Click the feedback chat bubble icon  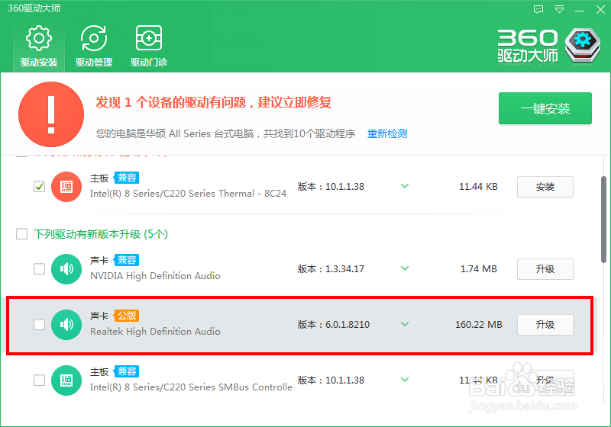pyautogui.click(x=538, y=9)
